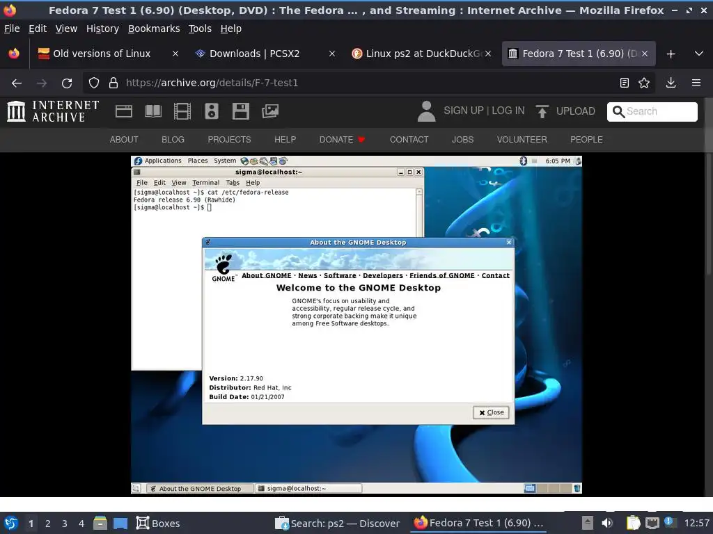Open the file manager taskbar icon
Image resolution: width=713 pixels, height=534 pixels.
[x=100, y=524]
